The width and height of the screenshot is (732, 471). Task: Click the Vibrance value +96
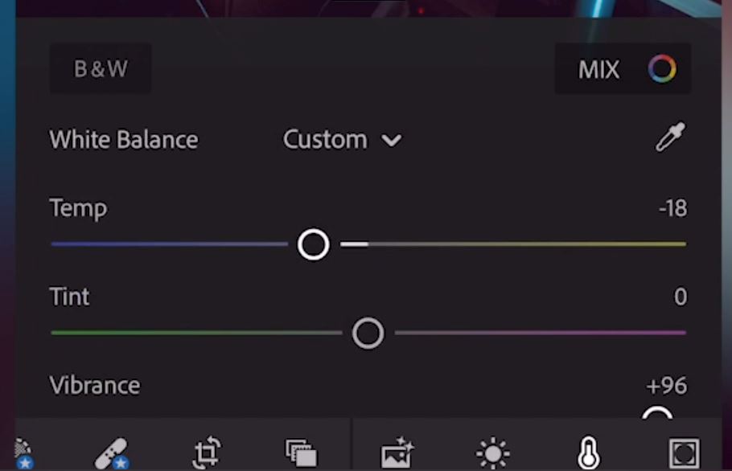(667, 386)
